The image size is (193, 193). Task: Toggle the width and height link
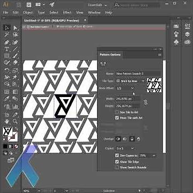(146, 102)
